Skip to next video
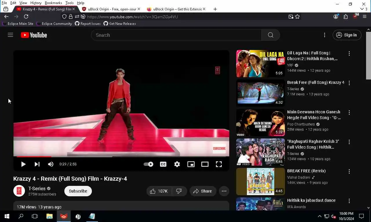Viewport: 371px width, 222px height. pos(37,164)
